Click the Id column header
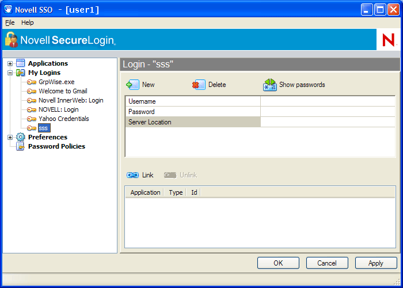This screenshot has width=403, height=288. pos(194,192)
